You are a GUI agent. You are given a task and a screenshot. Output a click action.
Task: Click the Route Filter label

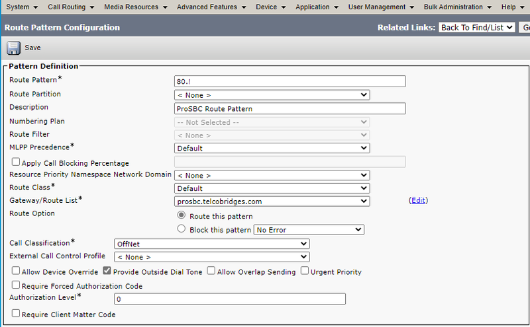click(x=29, y=134)
